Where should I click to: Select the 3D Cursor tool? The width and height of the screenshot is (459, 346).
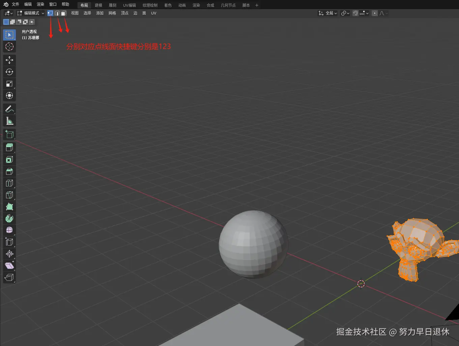9,47
